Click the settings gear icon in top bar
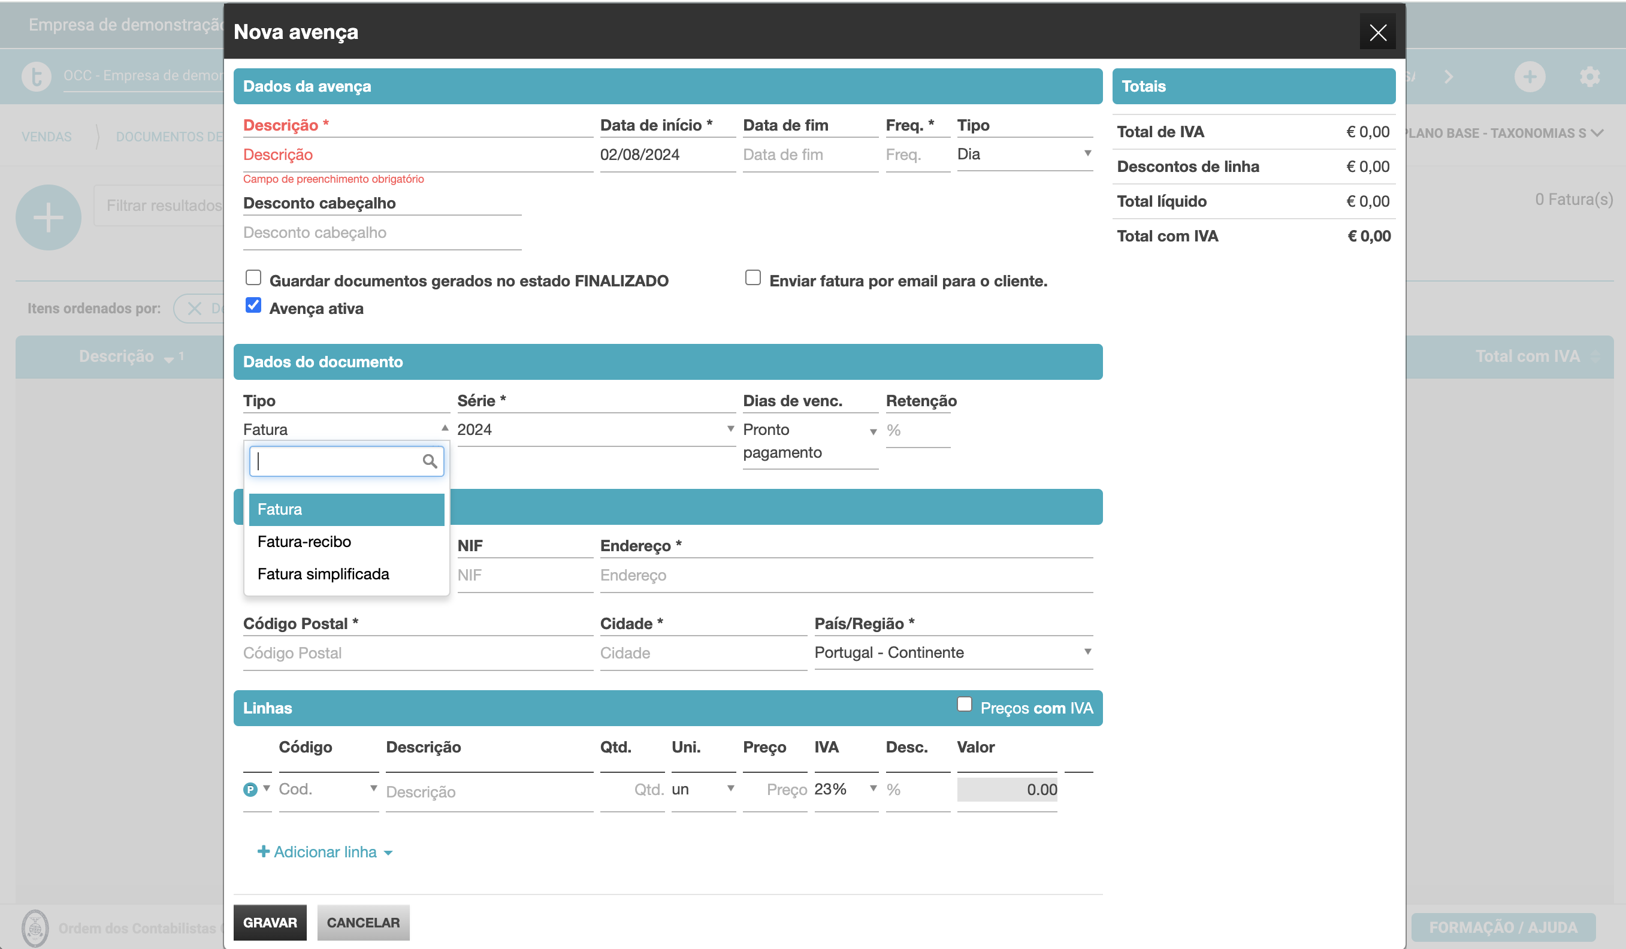This screenshot has height=949, width=1626. pos(1589,77)
